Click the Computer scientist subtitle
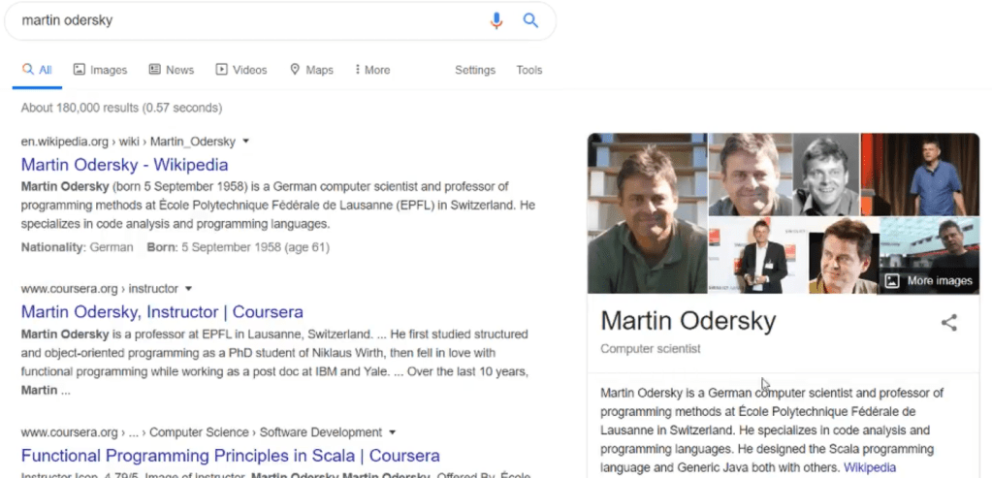Image resolution: width=992 pixels, height=478 pixels. (x=651, y=349)
